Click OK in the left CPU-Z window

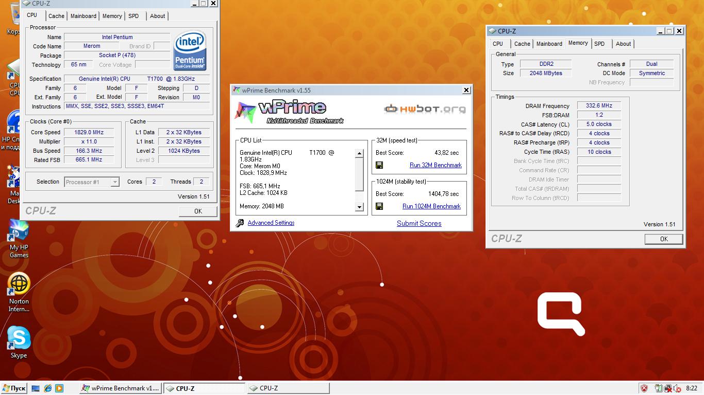tap(198, 211)
